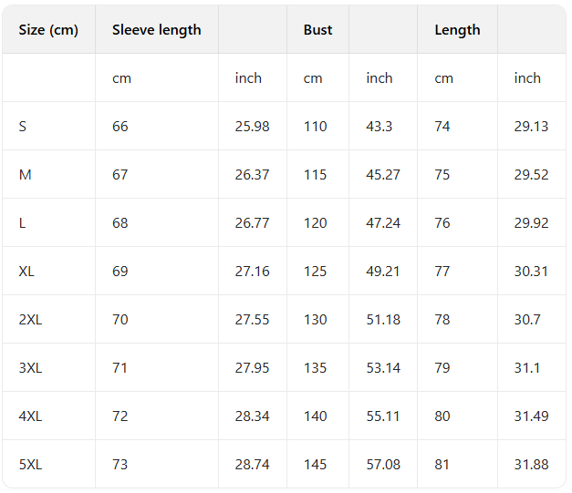Select the length value 79 cell
Viewport: 572px width, 493px height.
tap(442, 368)
